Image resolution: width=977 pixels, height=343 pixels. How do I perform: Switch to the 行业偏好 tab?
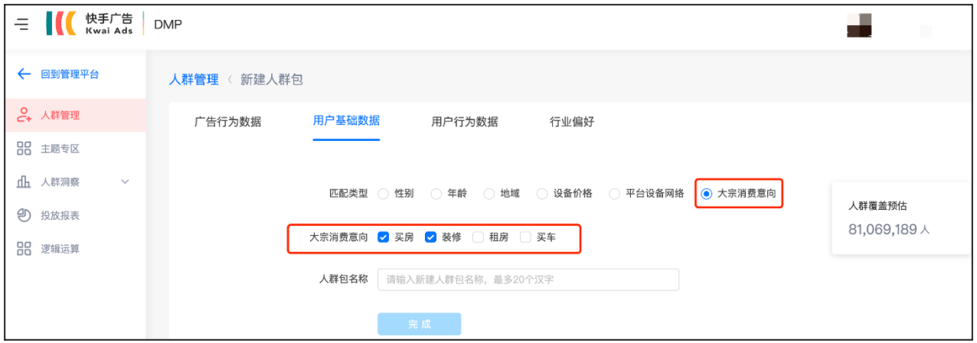(x=572, y=122)
